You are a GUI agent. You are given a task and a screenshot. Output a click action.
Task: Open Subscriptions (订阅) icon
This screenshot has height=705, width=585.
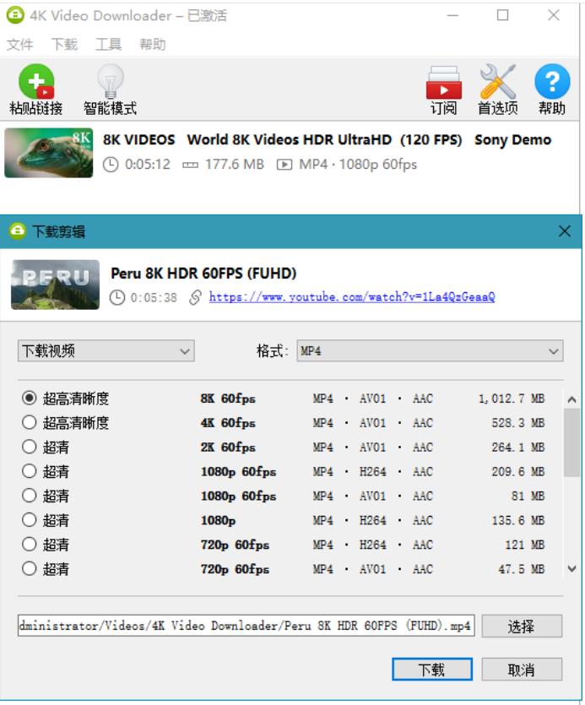coord(443,82)
